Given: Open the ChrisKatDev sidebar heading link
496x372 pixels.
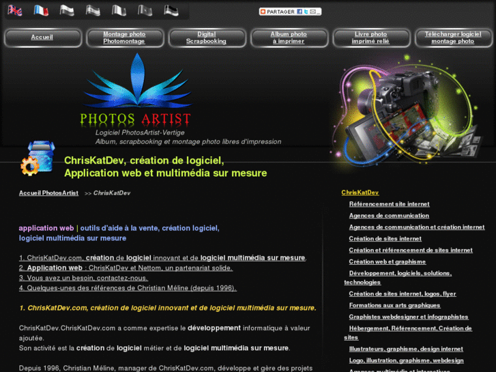Looking at the screenshot, I should (x=360, y=192).
